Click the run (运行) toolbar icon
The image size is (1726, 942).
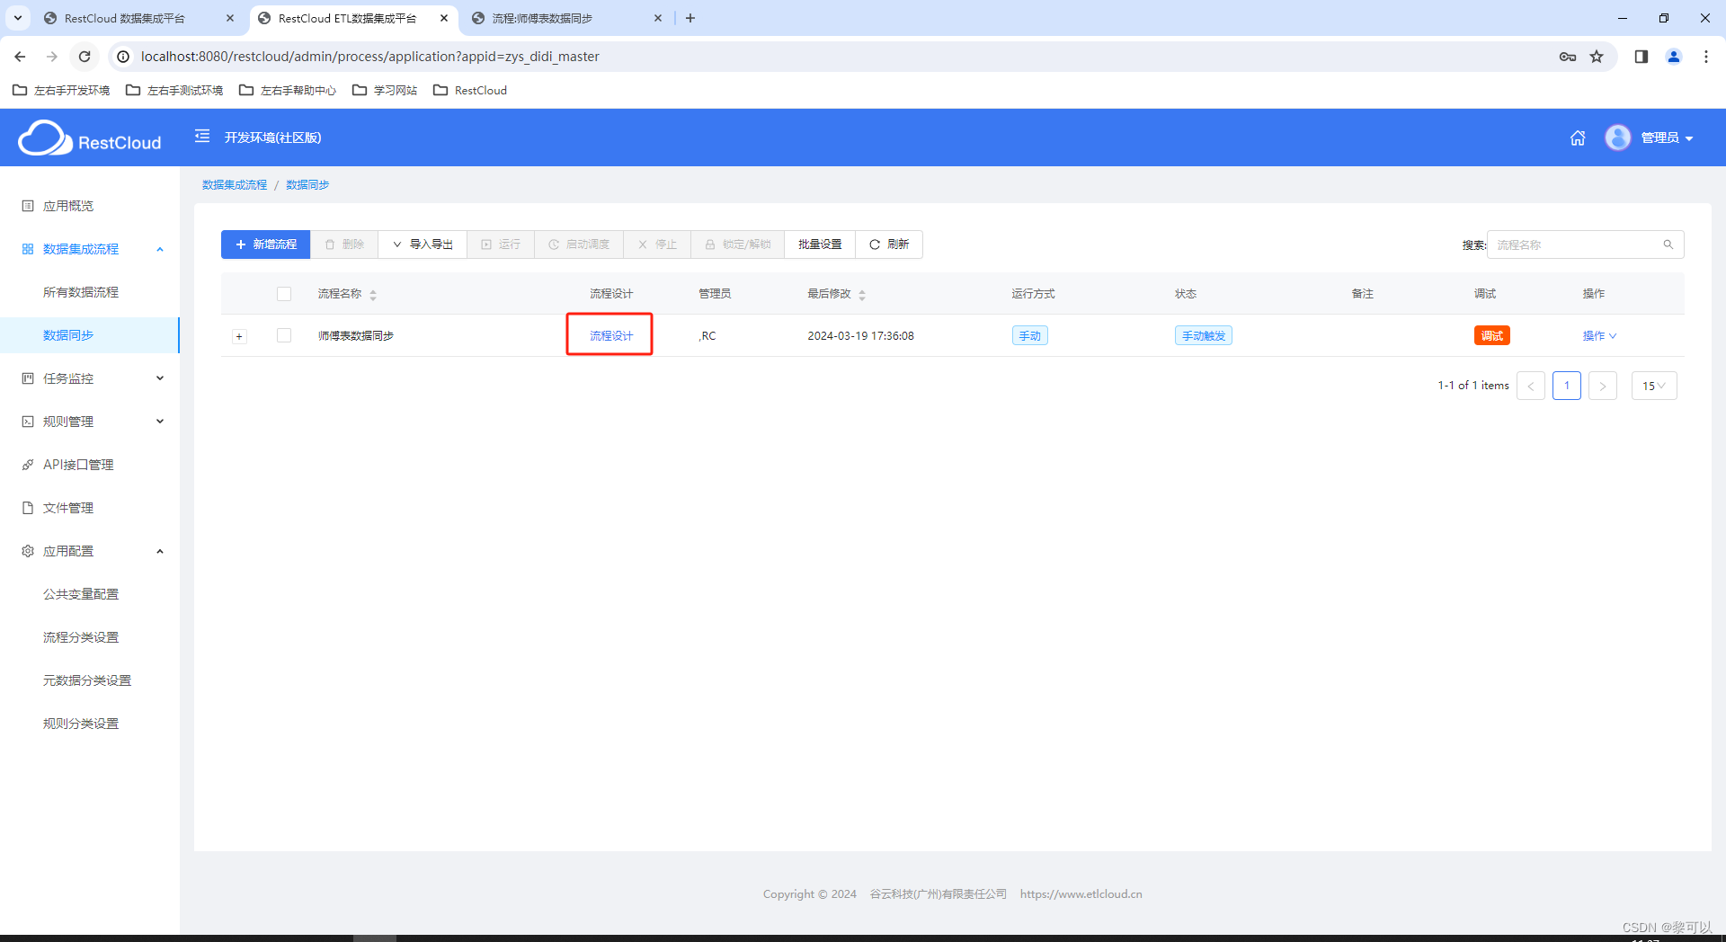[500, 244]
